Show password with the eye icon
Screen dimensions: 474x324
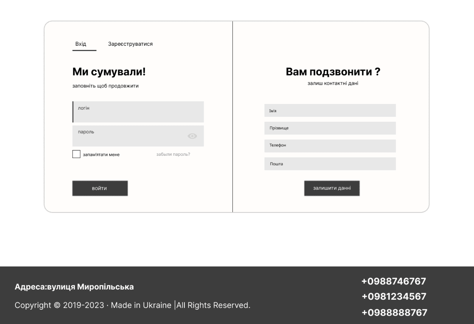(192, 136)
